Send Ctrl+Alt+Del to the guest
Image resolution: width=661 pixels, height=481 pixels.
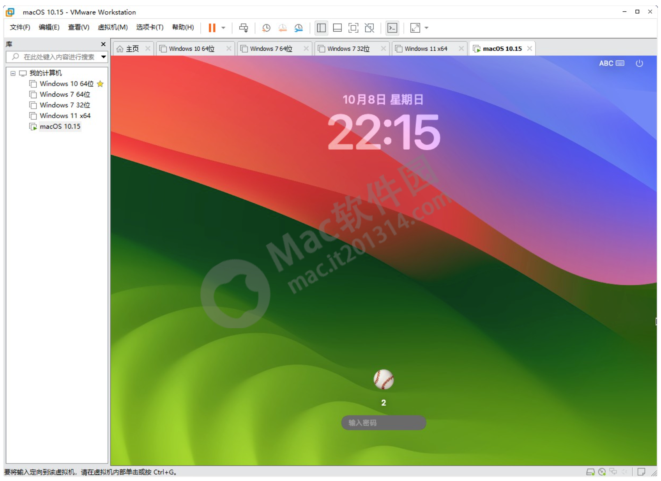click(x=244, y=28)
